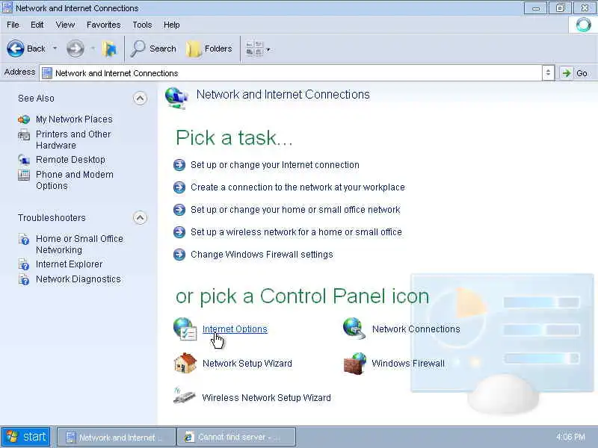
Task: Open the Network Connections link
Action: click(x=416, y=329)
